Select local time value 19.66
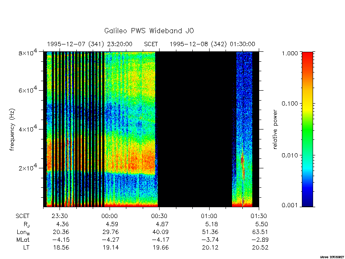345x259 pixels. tap(160, 247)
